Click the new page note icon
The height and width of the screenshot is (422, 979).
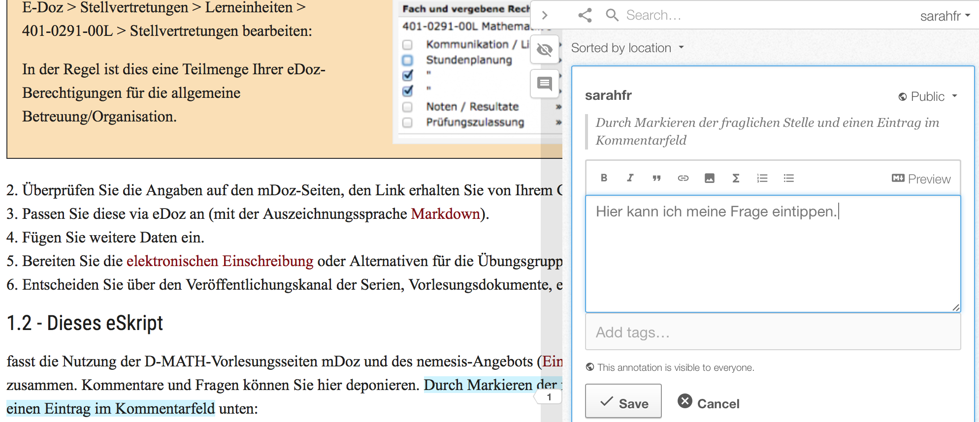tap(545, 84)
